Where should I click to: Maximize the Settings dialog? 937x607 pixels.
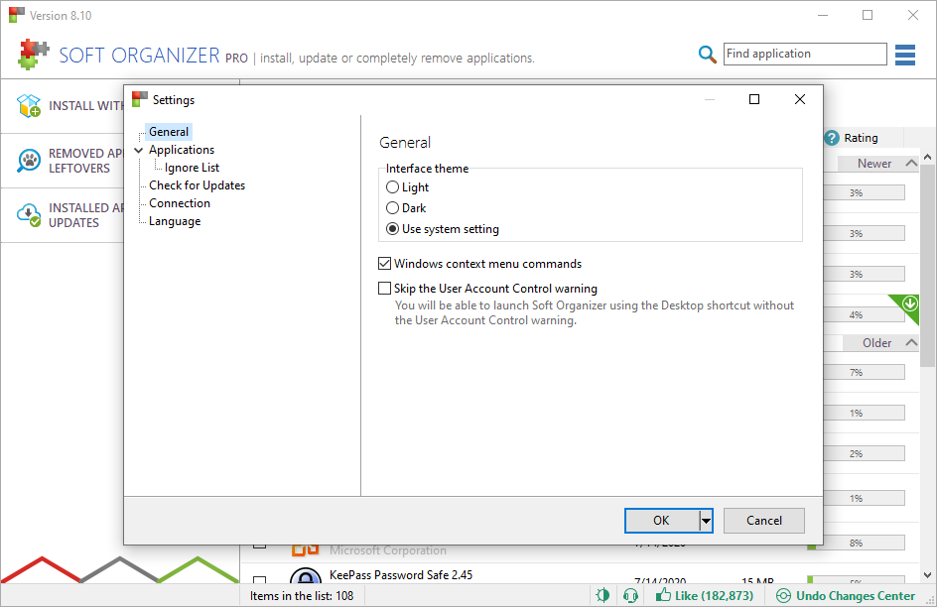[754, 99]
